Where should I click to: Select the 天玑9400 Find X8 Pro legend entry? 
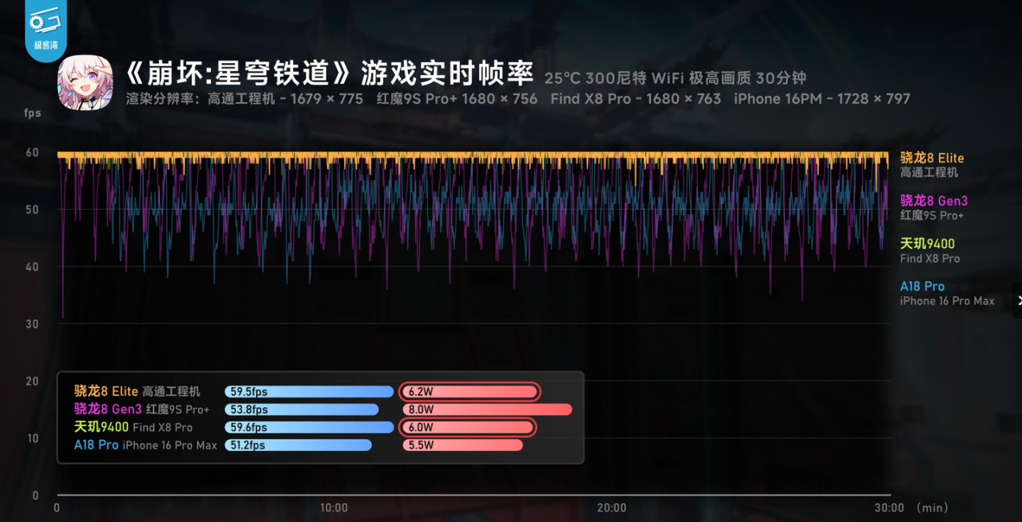(x=929, y=251)
